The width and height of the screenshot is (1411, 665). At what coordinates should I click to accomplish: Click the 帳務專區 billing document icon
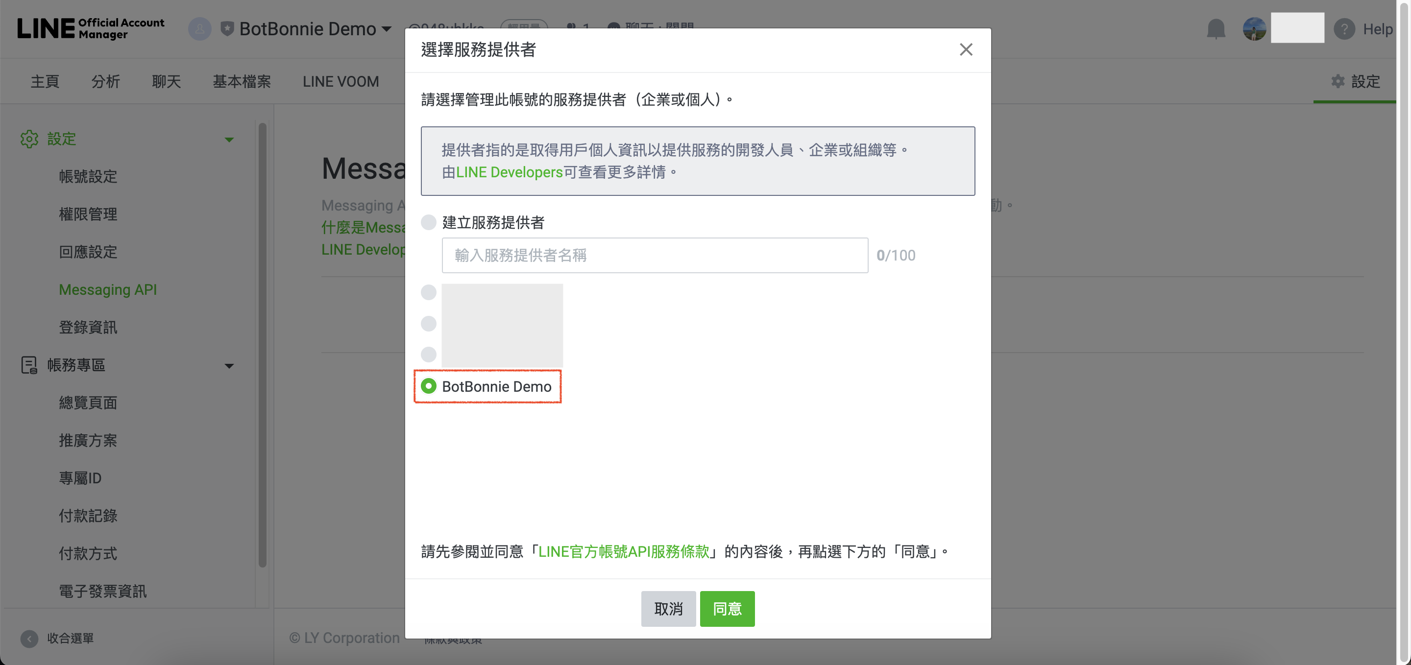[29, 365]
